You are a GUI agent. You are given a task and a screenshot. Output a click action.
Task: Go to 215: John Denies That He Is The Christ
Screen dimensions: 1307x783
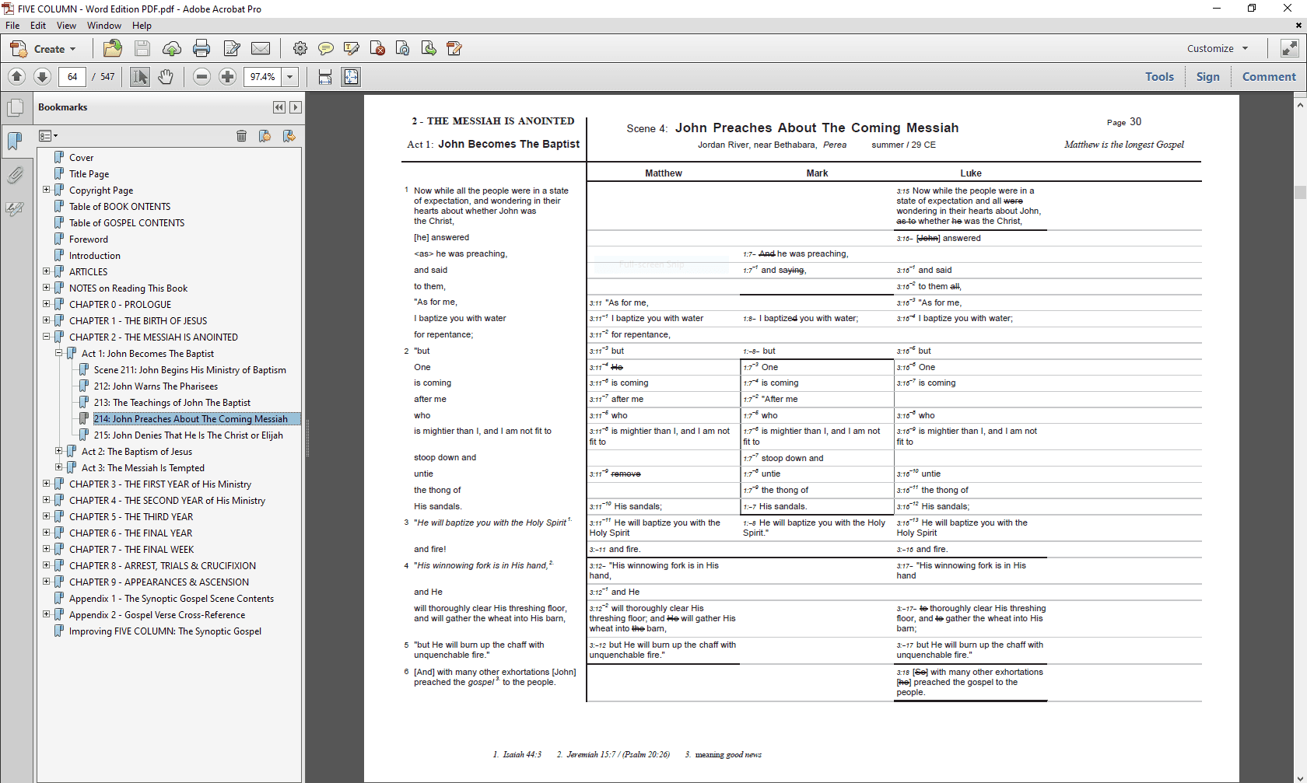[188, 435]
